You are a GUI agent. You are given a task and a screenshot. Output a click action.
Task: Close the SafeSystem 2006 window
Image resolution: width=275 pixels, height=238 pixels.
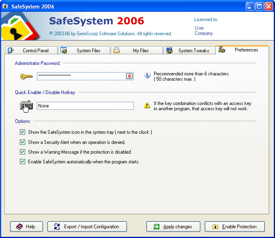tap(269, 6)
